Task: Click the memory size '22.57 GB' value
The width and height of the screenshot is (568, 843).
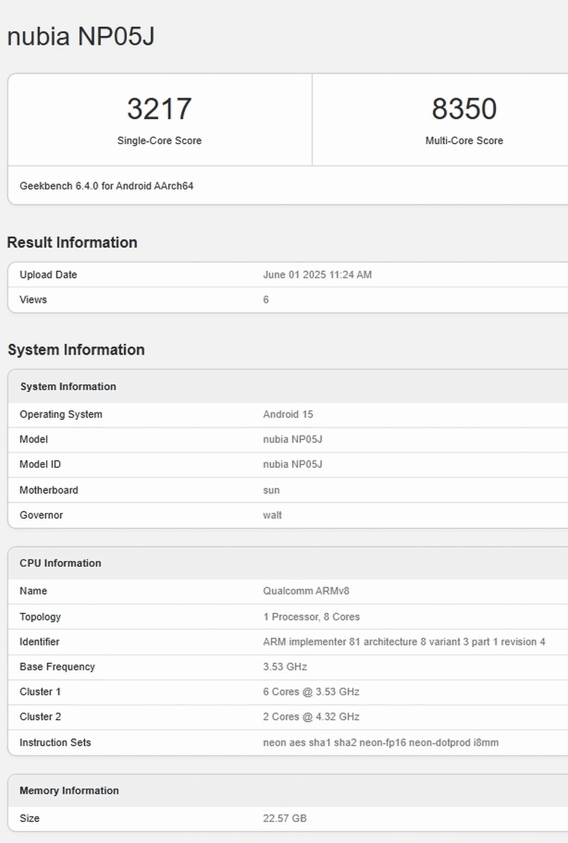Action: point(285,819)
